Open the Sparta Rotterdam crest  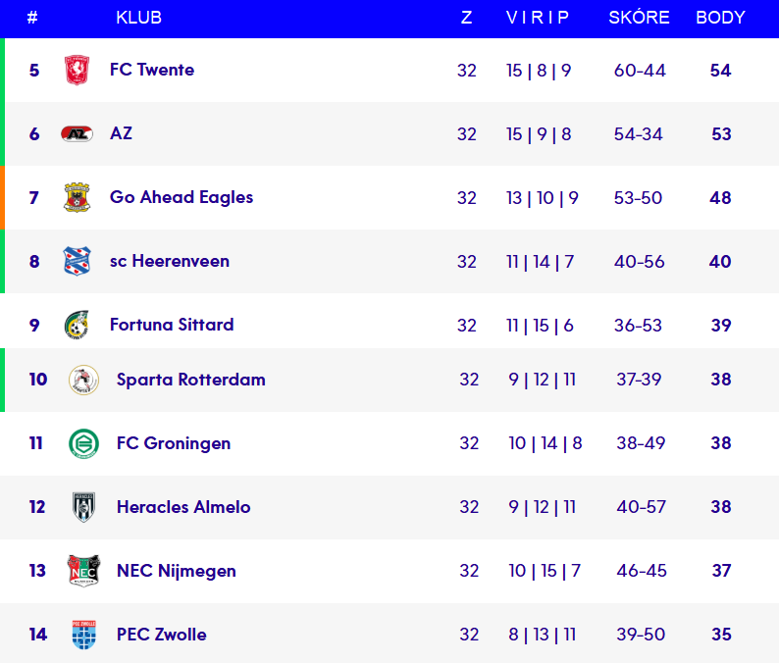(x=83, y=380)
